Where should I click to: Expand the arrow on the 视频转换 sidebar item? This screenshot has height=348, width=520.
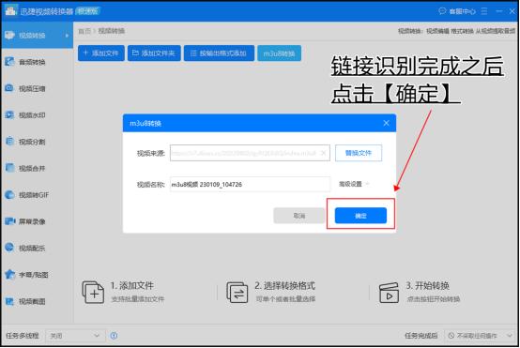[x=67, y=36]
